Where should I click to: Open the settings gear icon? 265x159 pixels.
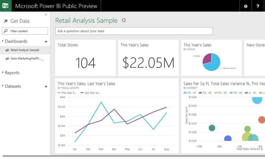(x=245, y=6)
